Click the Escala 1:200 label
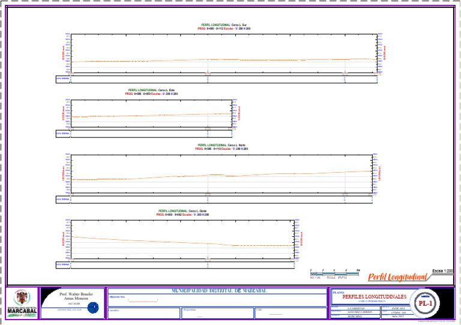461x325 pixels. coord(442,271)
